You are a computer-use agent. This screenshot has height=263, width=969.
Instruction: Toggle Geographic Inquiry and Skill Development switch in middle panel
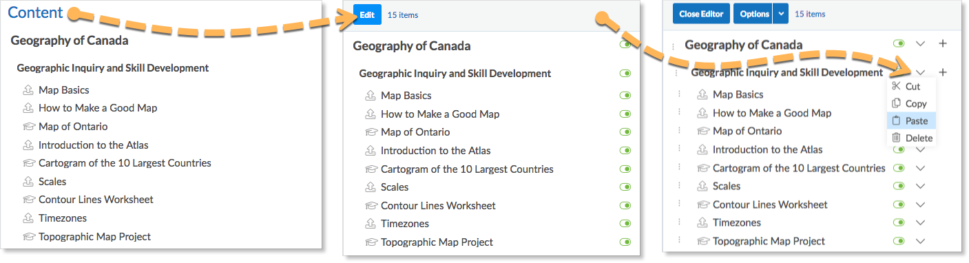pyautogui.click(x=625, y=74)
